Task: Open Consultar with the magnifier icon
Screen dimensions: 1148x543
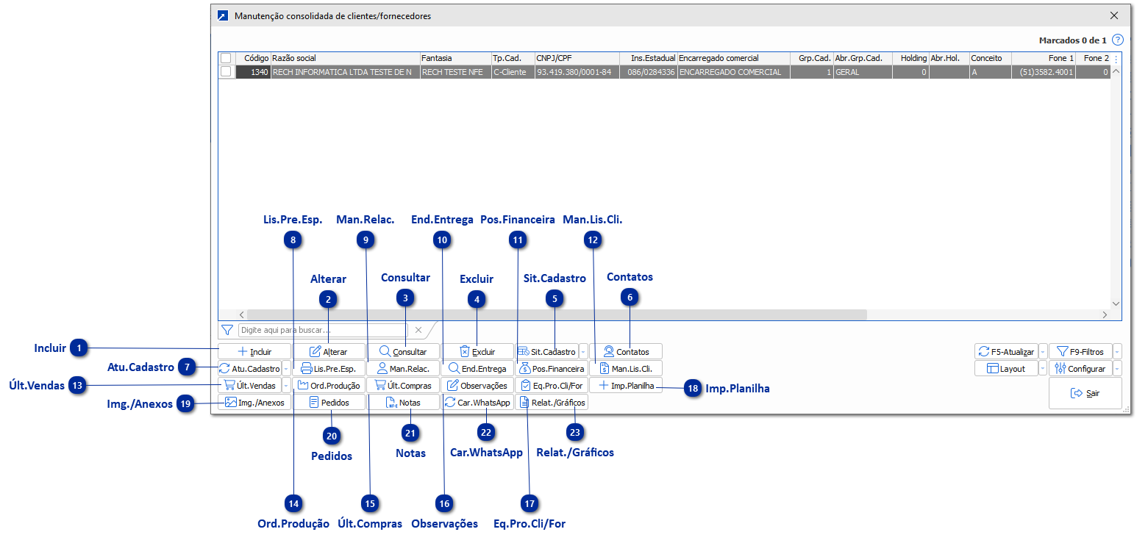Action: click(404, 351)
